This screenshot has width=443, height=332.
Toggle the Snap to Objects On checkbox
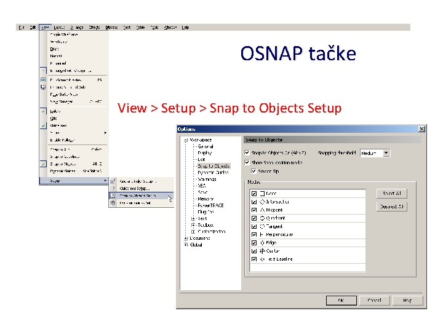click(247, 152)
